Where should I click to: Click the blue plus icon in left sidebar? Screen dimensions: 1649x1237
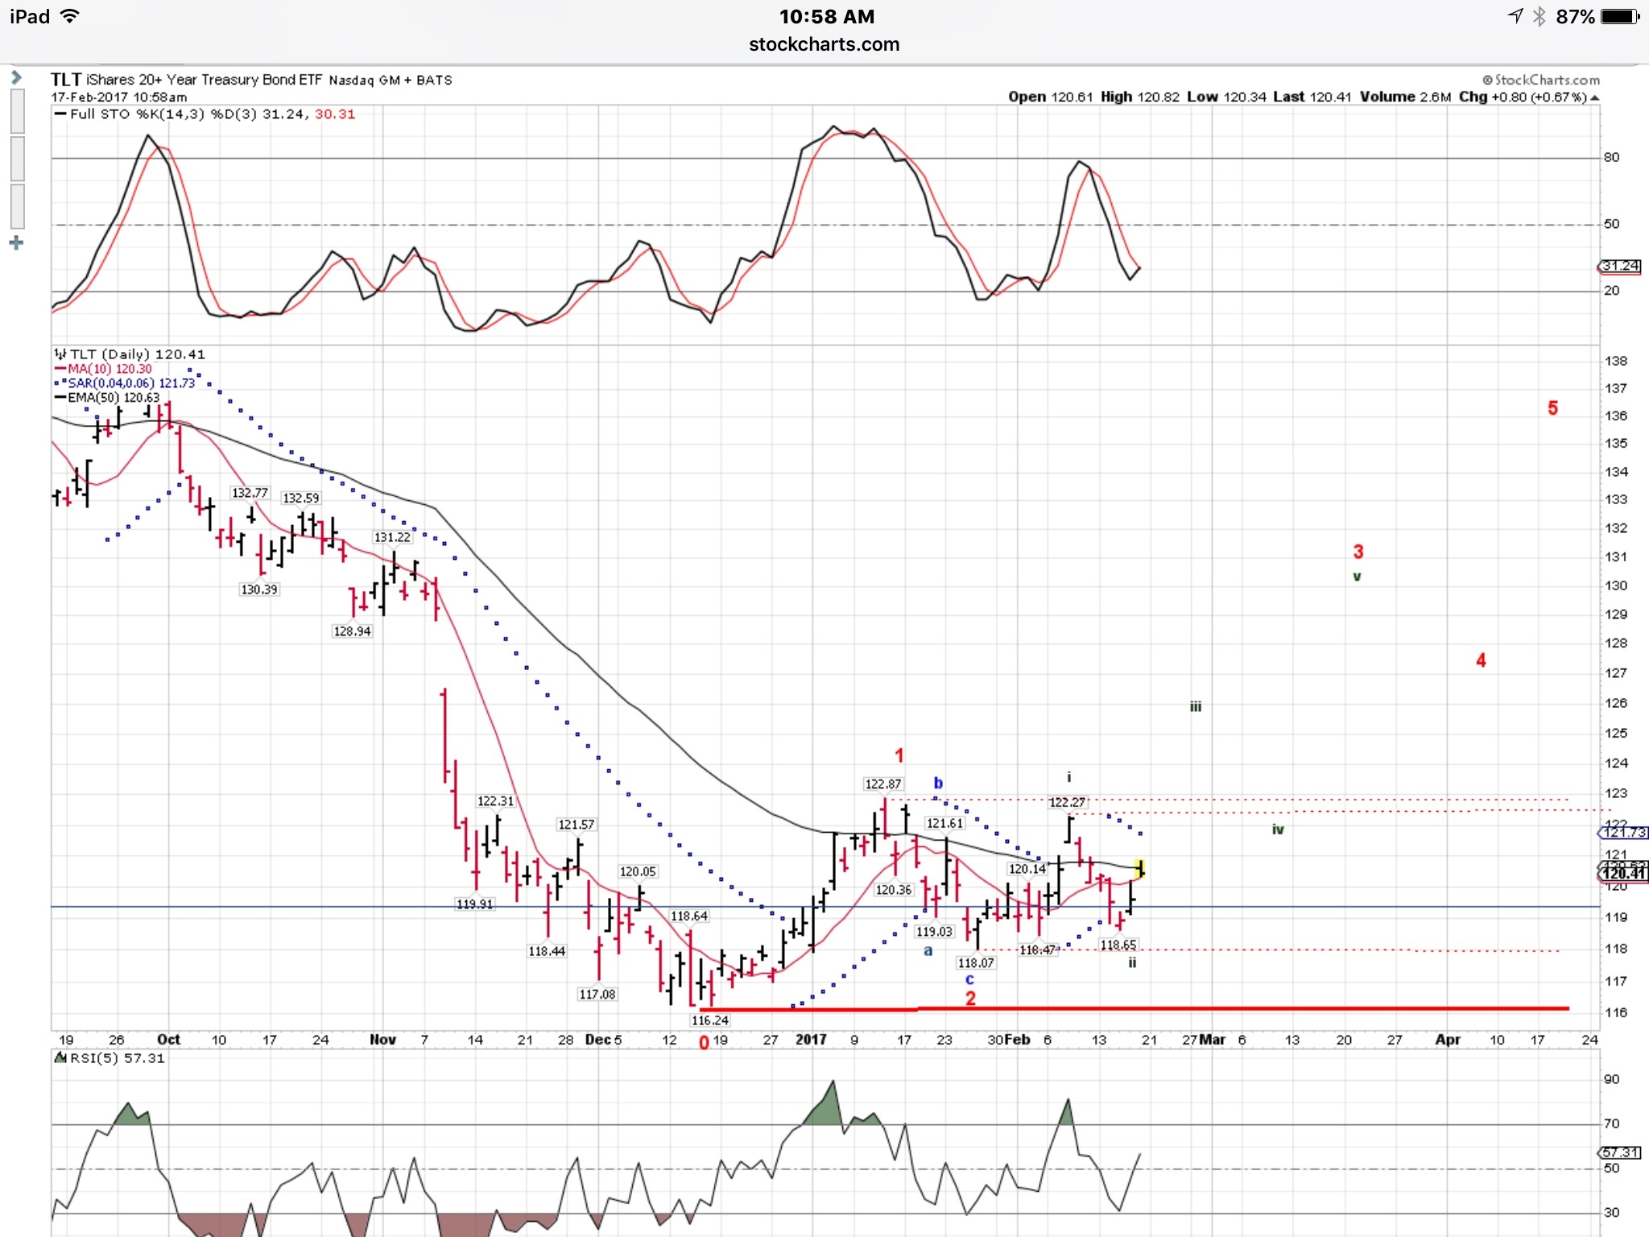(16, 242)
